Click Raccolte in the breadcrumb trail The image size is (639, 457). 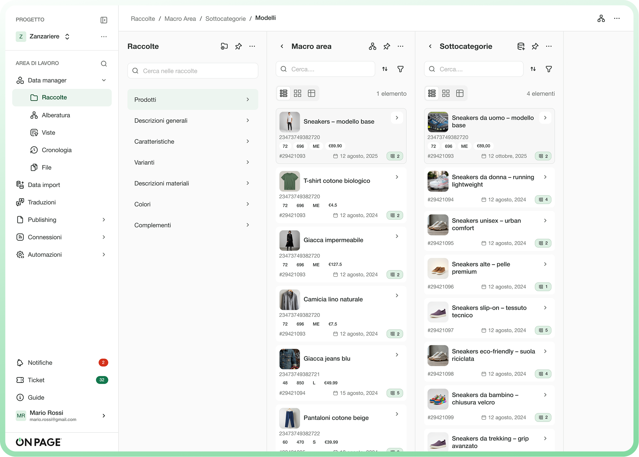[x=143, y=18]
